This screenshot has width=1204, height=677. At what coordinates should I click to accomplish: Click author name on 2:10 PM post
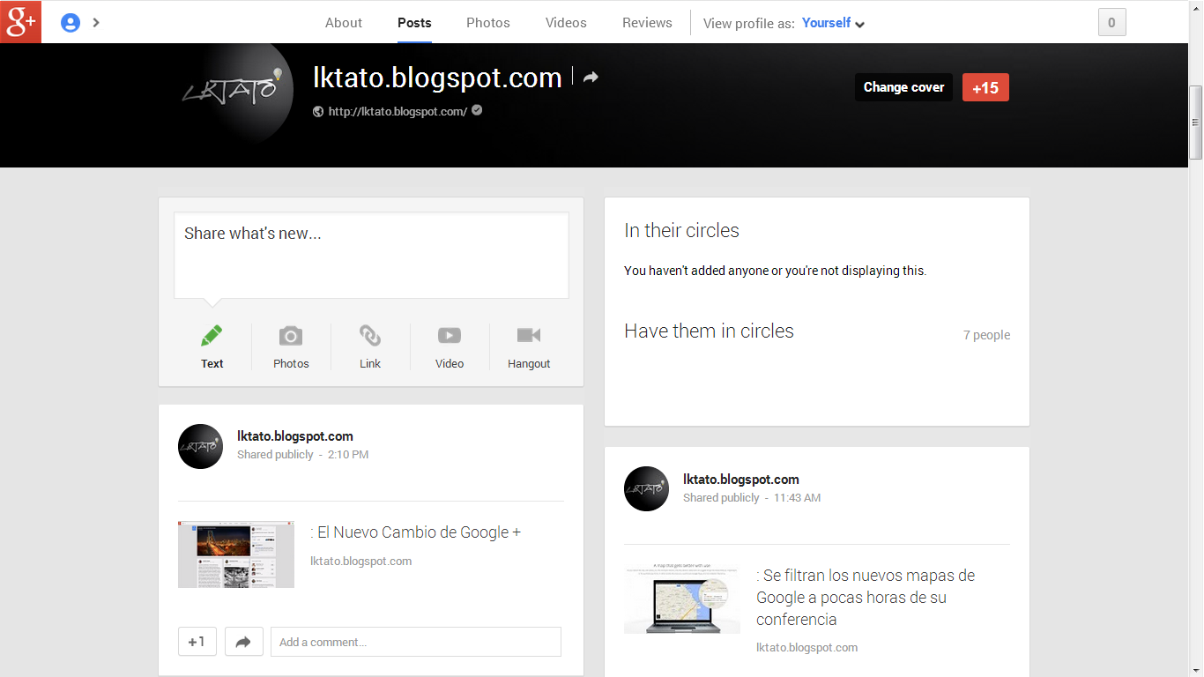tap(295, 436)
